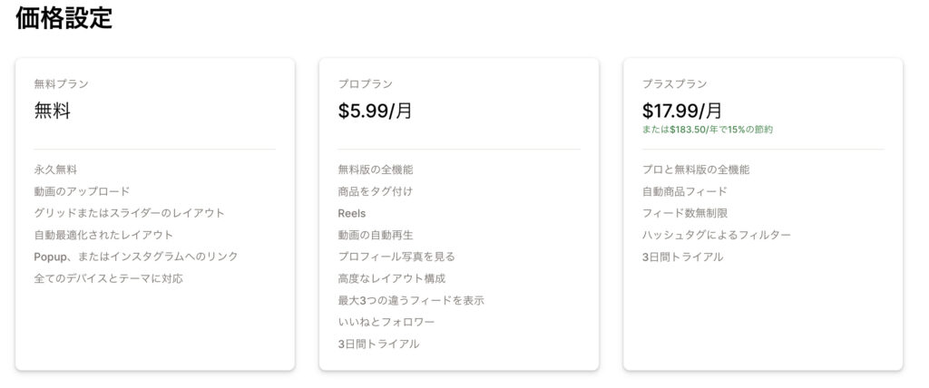The width and height of the screenshot is (929, 388).
Task: Click 商品をタグ付け feature text
Action: (375, 191)
